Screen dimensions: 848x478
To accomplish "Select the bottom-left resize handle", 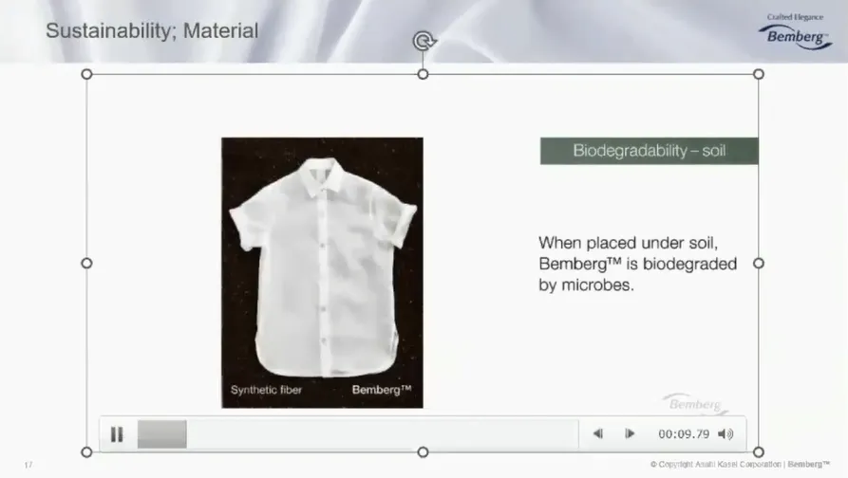I will tap(86, 452).
